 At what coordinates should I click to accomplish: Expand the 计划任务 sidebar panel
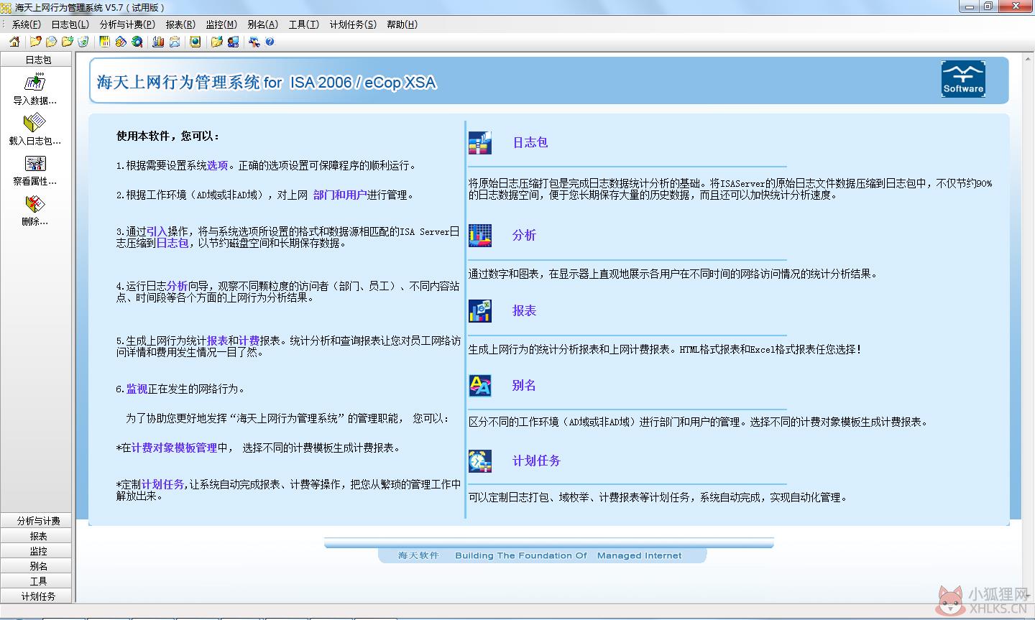[37, 596]
